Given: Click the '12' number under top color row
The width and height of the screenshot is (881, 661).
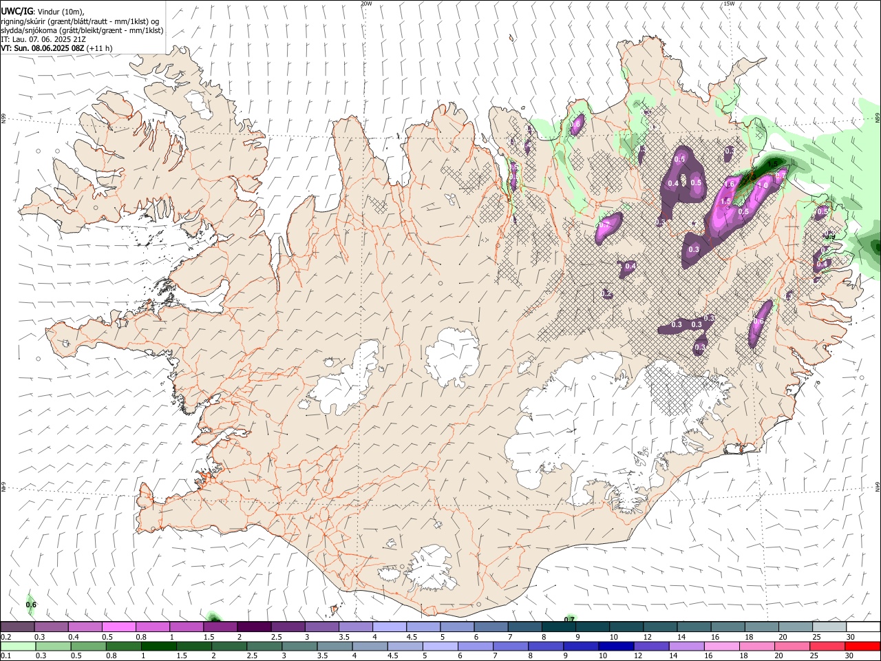Looking at the screenshot, I should [x=648, y=637].
